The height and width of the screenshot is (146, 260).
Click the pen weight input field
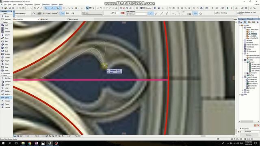point(117,13)
